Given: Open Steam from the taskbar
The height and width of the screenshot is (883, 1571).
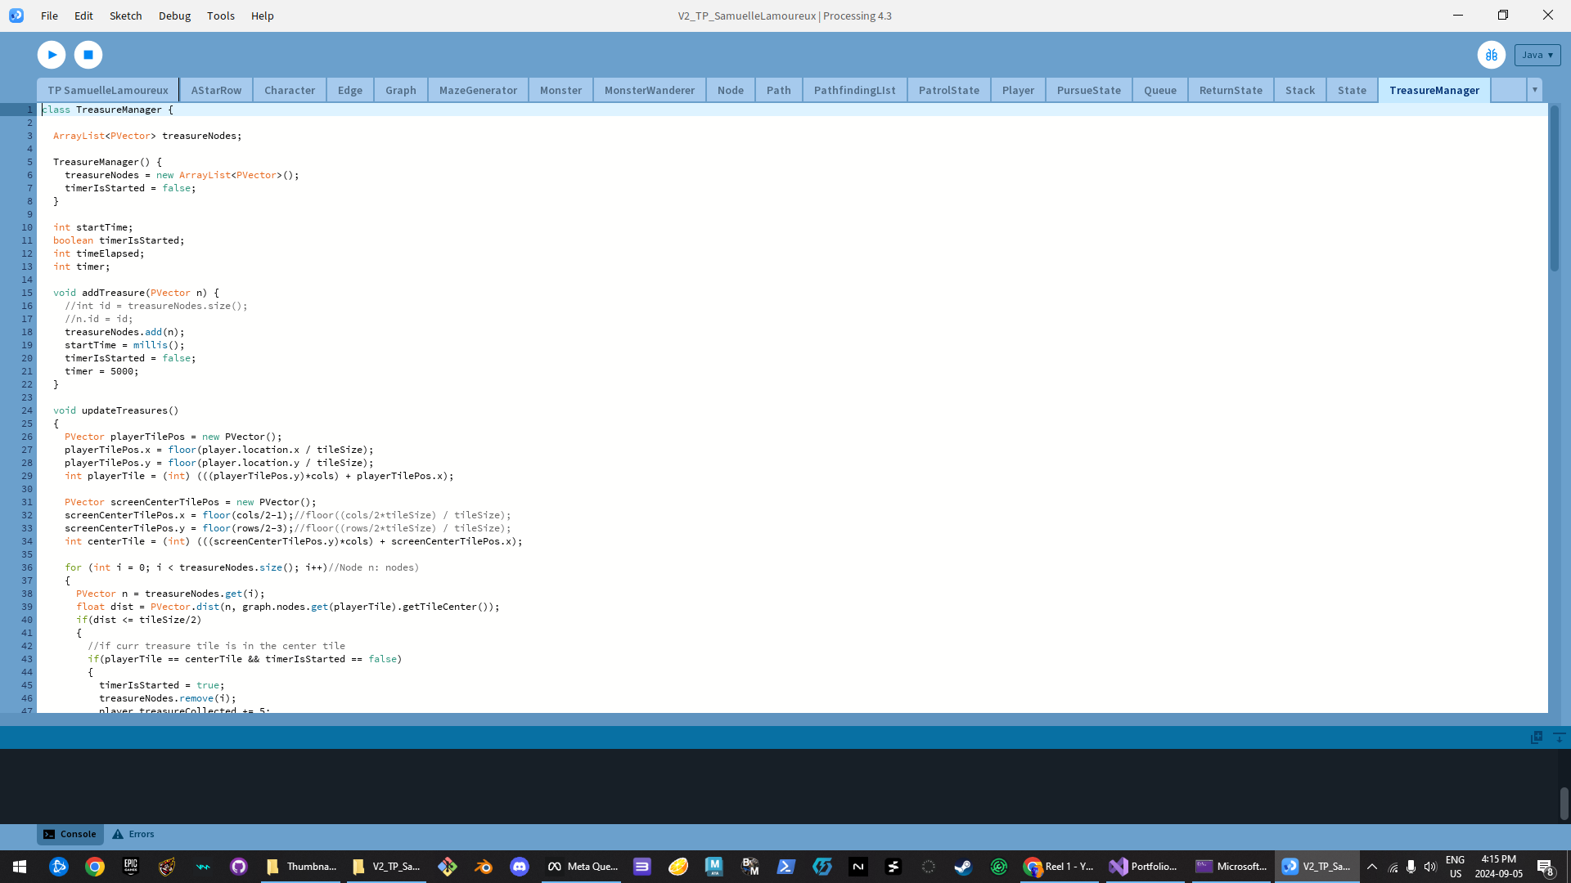Looking at the screenshot, I should [963, 867].
